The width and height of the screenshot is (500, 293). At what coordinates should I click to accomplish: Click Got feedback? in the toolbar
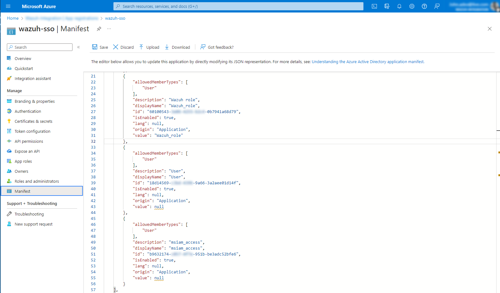217,47
